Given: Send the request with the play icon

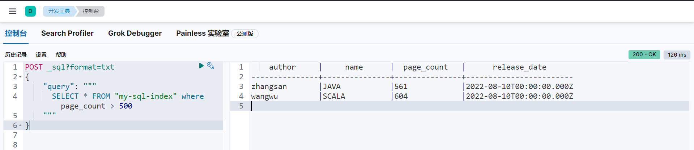Looking at the screenshot, I should 201,66.
